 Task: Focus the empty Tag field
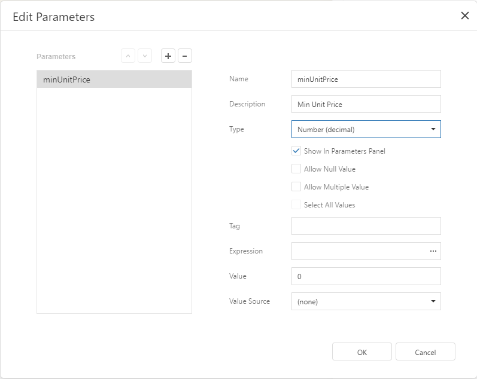[x=365, y=226]
